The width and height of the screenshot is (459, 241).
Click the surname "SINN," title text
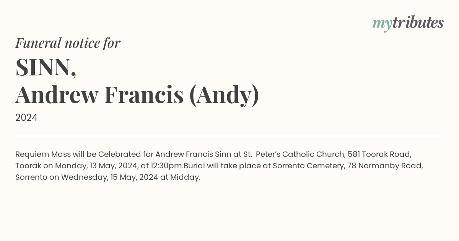[x=46, y=67]
